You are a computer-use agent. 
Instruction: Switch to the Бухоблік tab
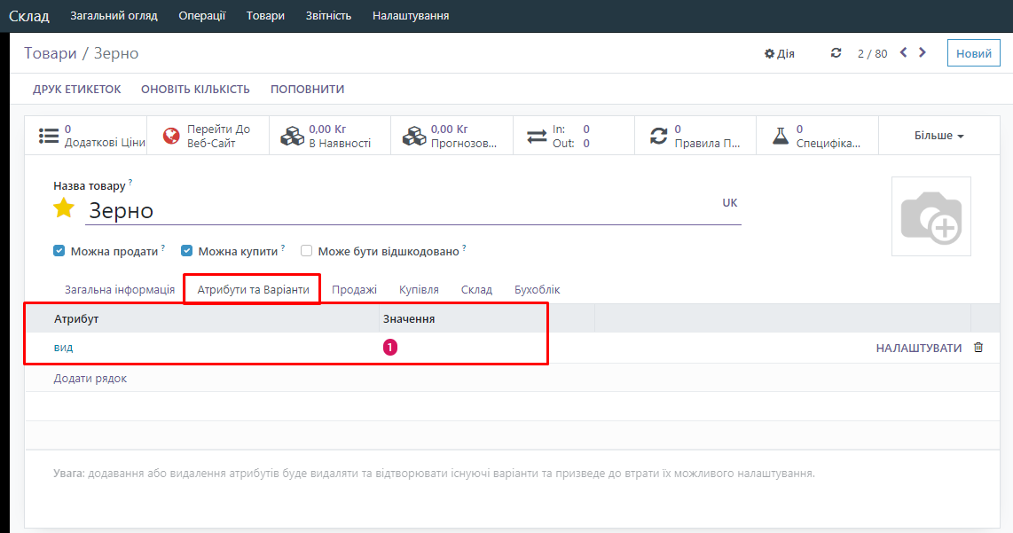coord(537,290)
